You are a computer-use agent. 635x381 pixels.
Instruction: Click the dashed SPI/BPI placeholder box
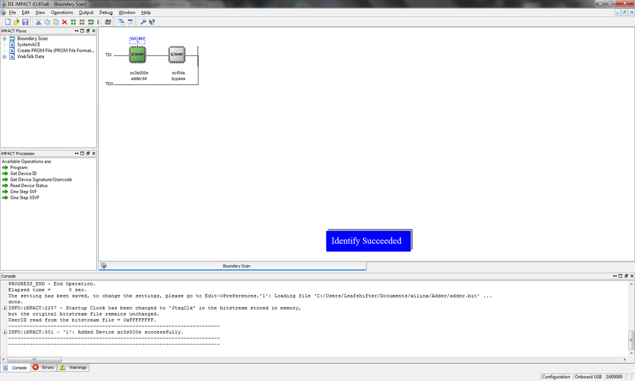point(137,40)
